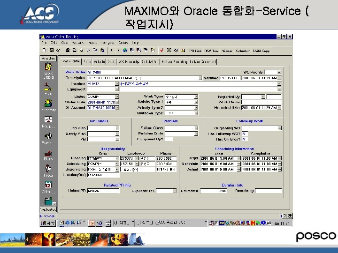This screenshot has height=253, width=338.
Task: Open the Navigate menu
Action: pyautogui.click(x=108, y=43)
